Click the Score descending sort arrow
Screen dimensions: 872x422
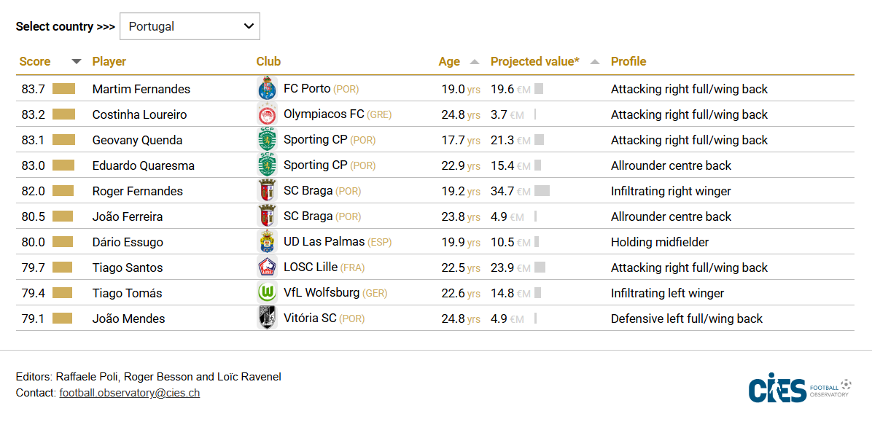(x=76, y=62)
